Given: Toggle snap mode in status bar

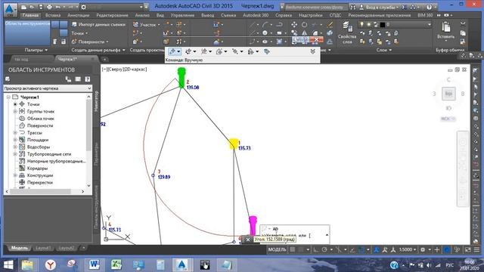Looking at the screenshot, I should [301, 249].
